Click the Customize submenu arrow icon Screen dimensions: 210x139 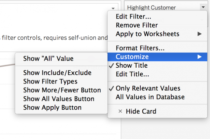click(200, 57)
